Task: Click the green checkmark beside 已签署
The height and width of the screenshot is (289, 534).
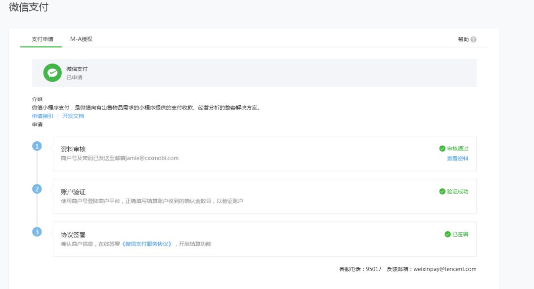Action: 447,234
